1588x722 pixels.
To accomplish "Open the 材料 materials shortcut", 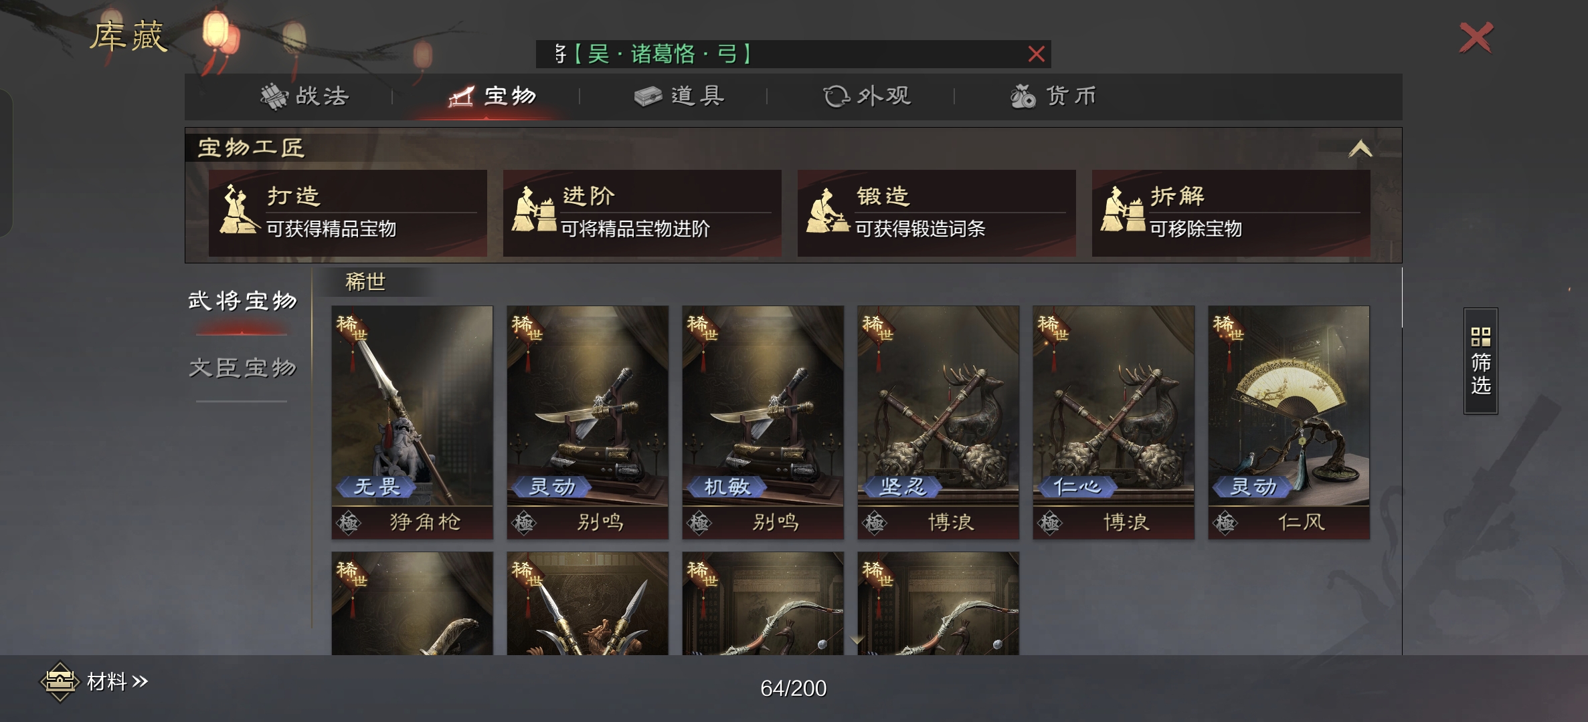I will pyautogui.click(x=94, y=682).
